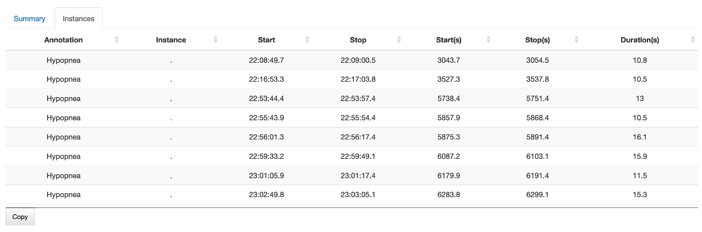
Task: Click Hypopnea in the 23:01:05.9 row
Action: click(63, 175)
